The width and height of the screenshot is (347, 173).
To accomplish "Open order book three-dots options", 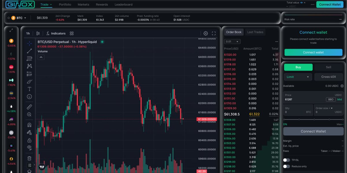I will [x=276, y=42].
